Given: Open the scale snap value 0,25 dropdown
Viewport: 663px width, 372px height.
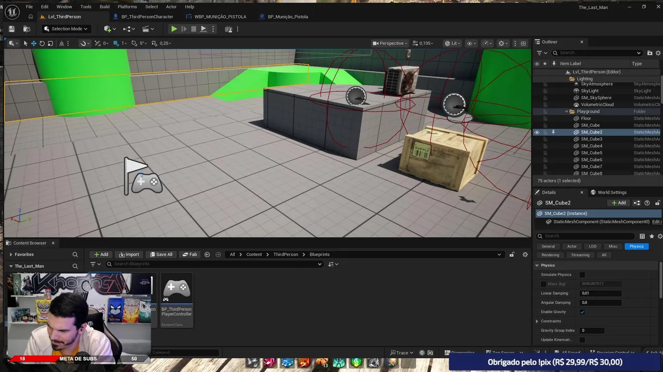Looking at the screenshot, I should pyautogui.click(x=165, y=43).
